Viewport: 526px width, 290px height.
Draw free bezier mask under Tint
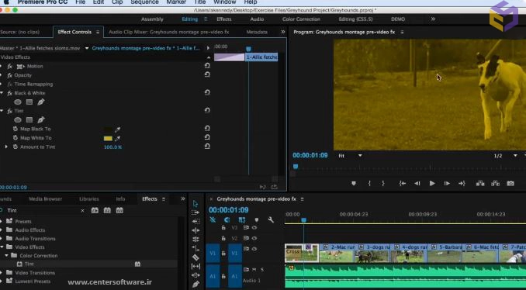pyautogui.click(x=41, y=119)
